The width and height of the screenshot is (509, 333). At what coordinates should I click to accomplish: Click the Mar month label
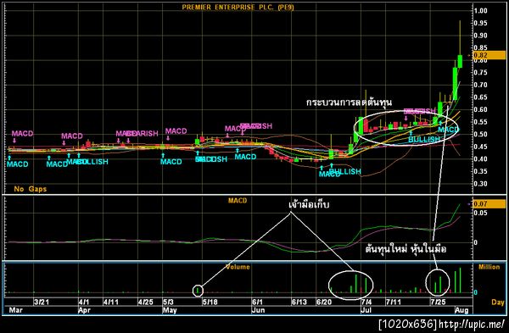click(x=16, y=310)
